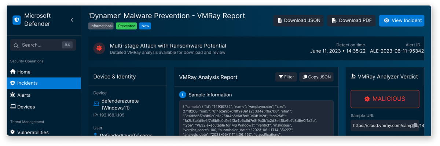
Task: Click the VMRay Analyzer Verdict microscope icon
Action: coord(353,77)
